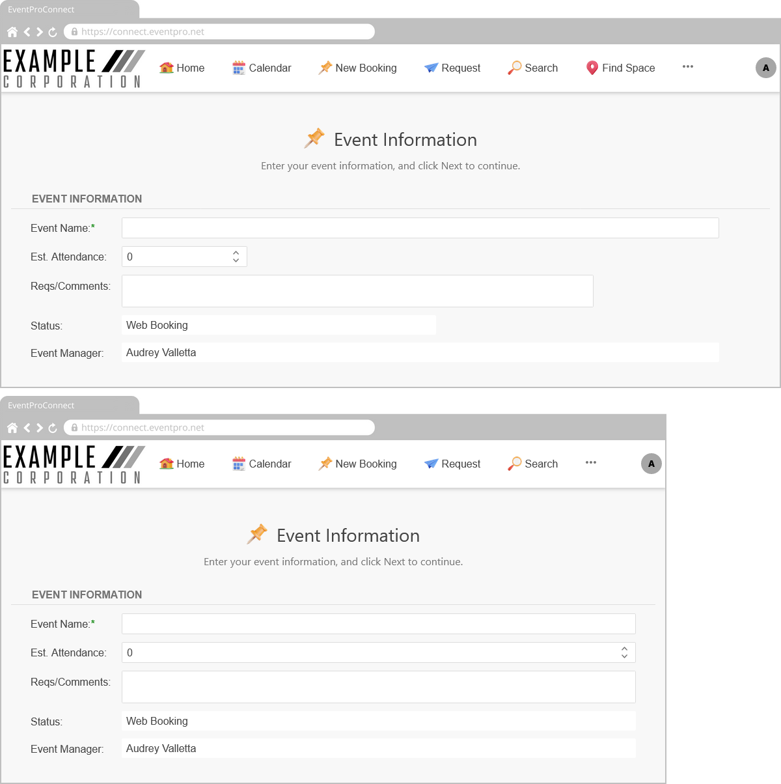Screen dimensions: 781x784
Task: Click New Booking pushpin in top window
Action: 325,68
